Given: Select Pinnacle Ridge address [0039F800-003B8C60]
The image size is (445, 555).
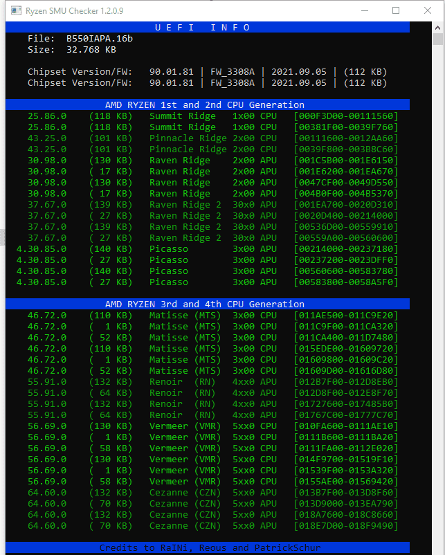Looking at the screenshot, I should [x=346, y=149].
